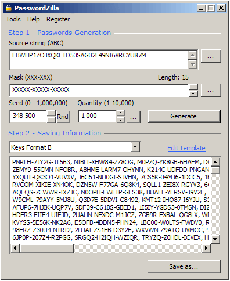Randomize seed with Rnd button
230x281 pixels.
coord(63,117)
